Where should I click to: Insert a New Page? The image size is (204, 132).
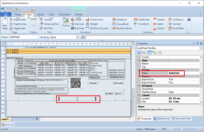click(5, 24)
